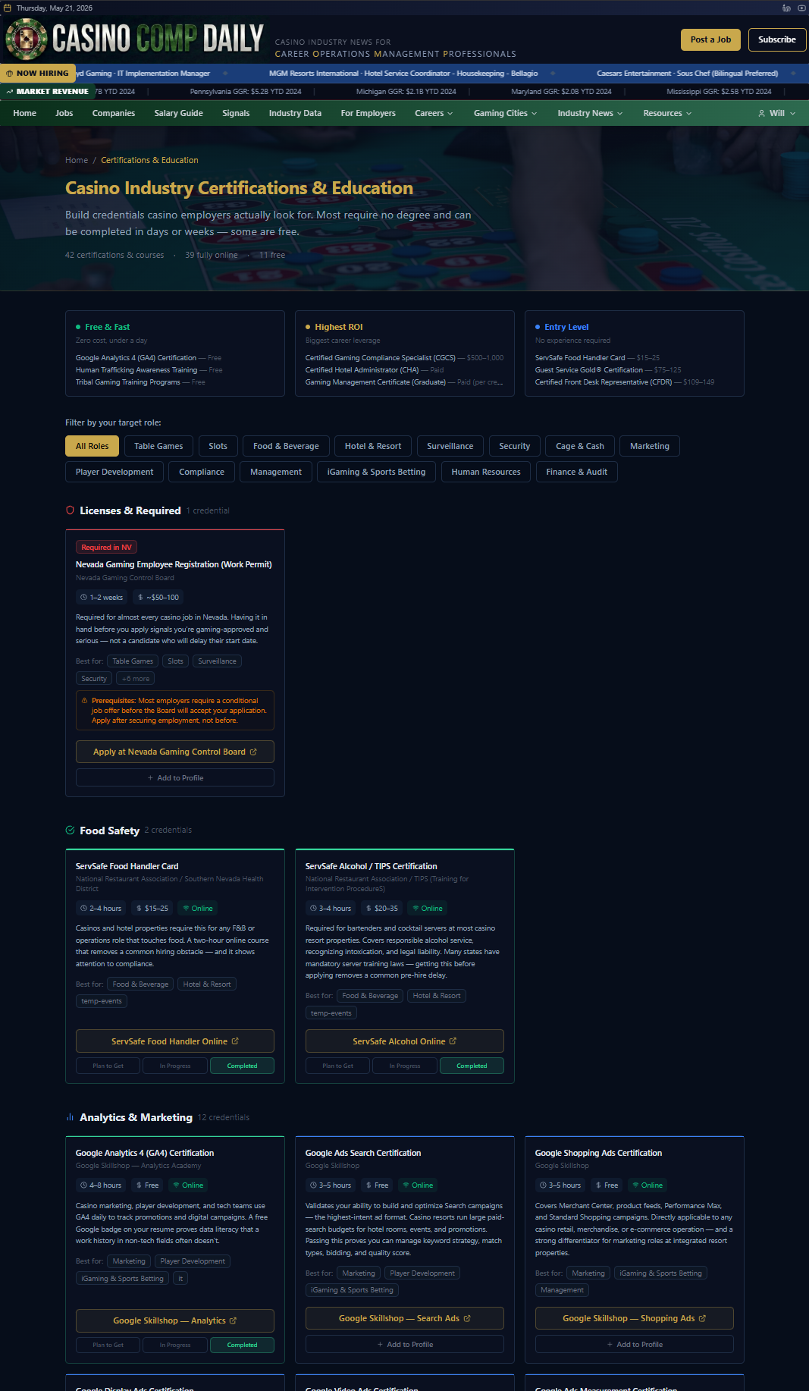This screenshot has height=1391, width=809.
Task: Click the clock icon on 1–2 weeks badge
Action: coord(84,598)
